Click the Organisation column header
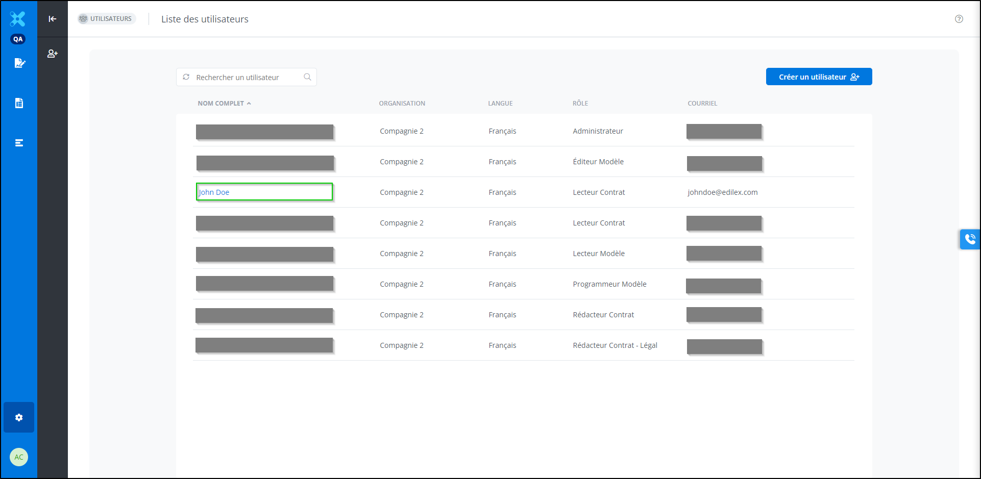This screenshot has height=479, width=981. (x=402, y=104)
